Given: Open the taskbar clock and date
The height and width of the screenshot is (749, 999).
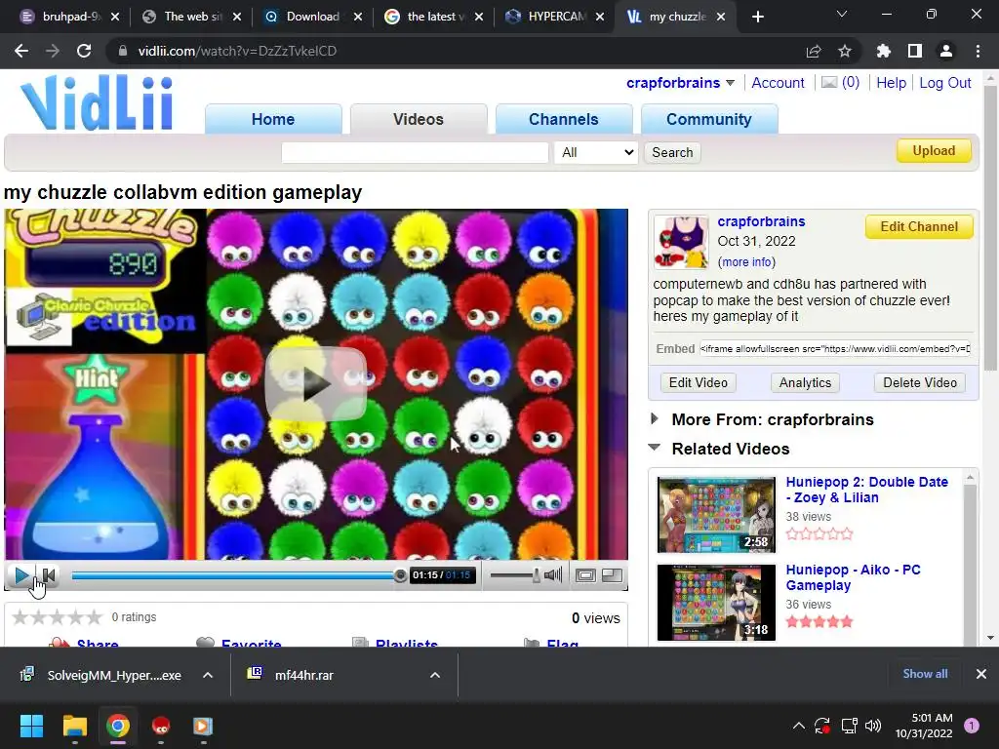Looking at the screenshot, I should click(x=924, y=726).
